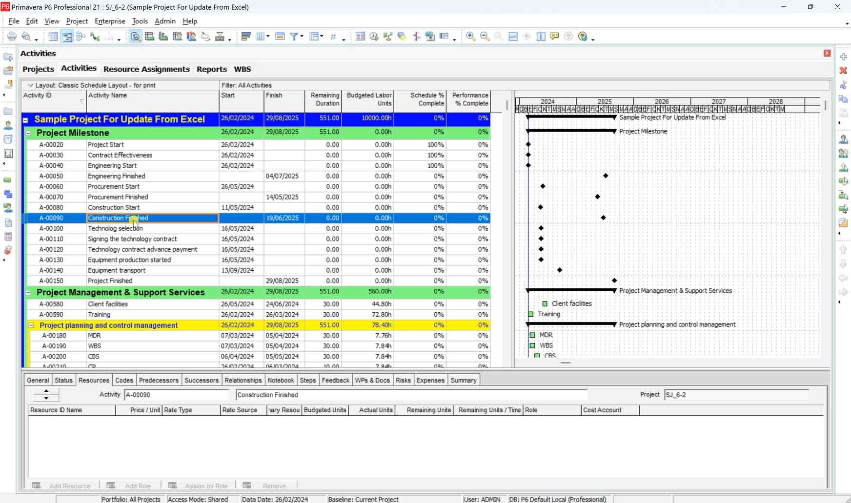Switch to the Resource Assignments tab
The image size is (851, 503).
point(146,69)
